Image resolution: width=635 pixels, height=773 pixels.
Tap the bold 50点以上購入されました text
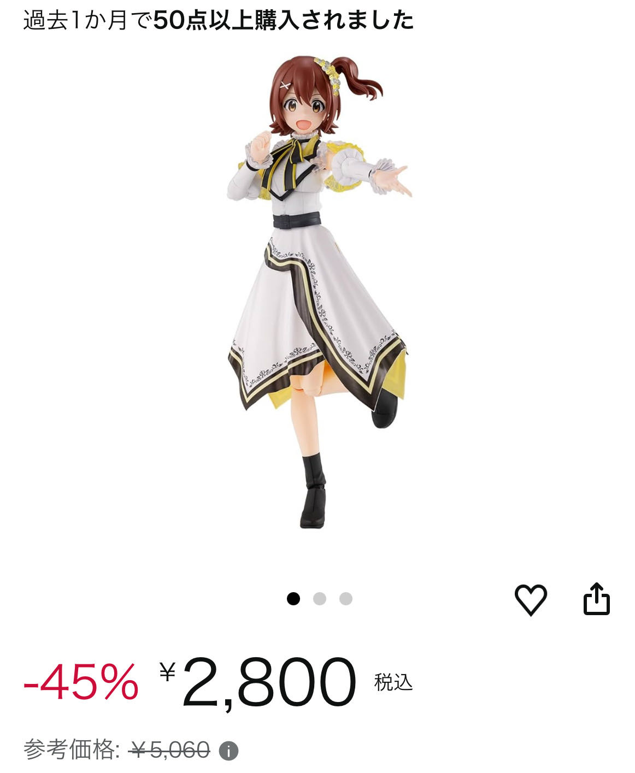point(284,20)
